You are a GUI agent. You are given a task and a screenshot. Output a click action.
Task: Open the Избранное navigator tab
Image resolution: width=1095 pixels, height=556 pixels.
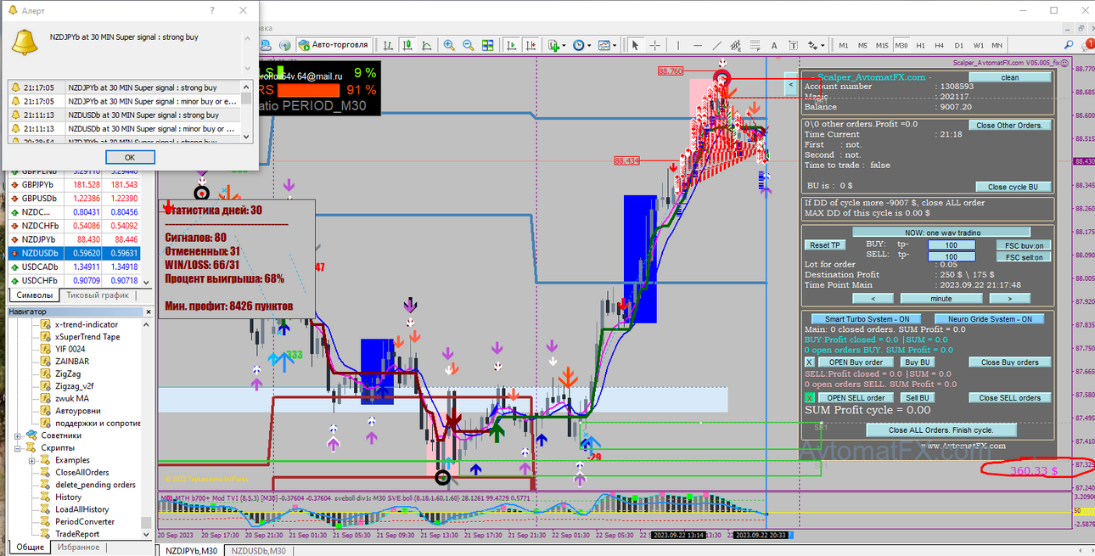click(78, 547)
